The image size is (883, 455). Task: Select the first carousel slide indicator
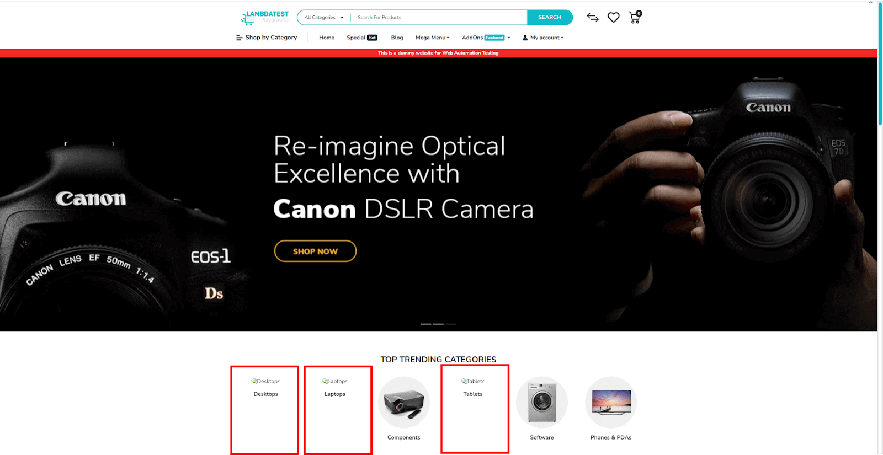click(425, 324)
